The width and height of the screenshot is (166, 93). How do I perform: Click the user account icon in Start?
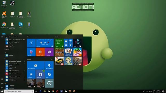(2, 79)
